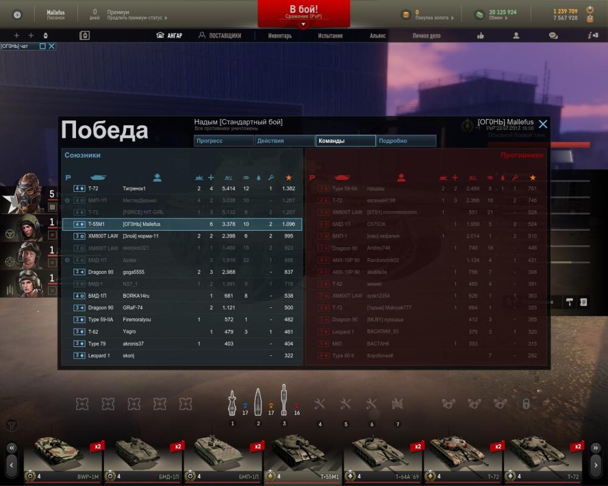Select the BWP-1M vehicle card

(x=63, y=460)
